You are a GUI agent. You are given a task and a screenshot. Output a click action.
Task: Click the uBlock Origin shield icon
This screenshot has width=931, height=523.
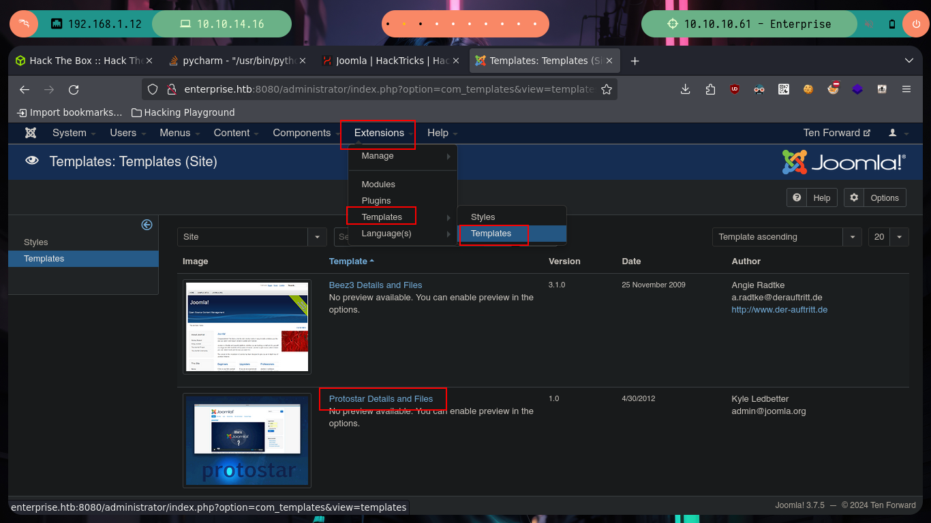[x=735, y=89]
